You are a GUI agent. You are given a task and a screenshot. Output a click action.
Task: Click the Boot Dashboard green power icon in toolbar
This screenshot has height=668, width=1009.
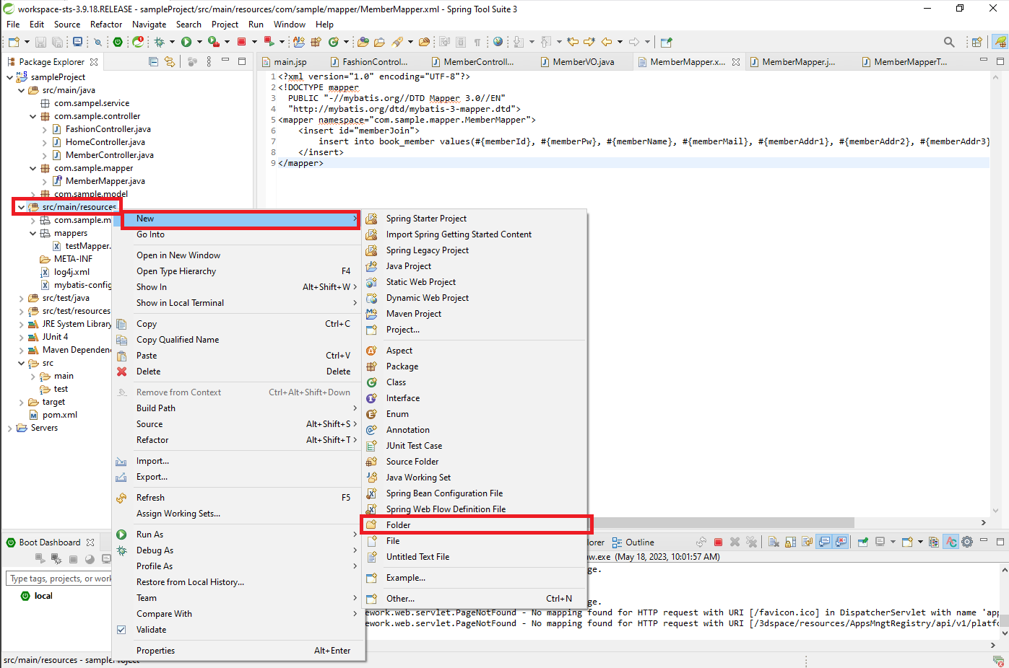click(x=117, y=42)
